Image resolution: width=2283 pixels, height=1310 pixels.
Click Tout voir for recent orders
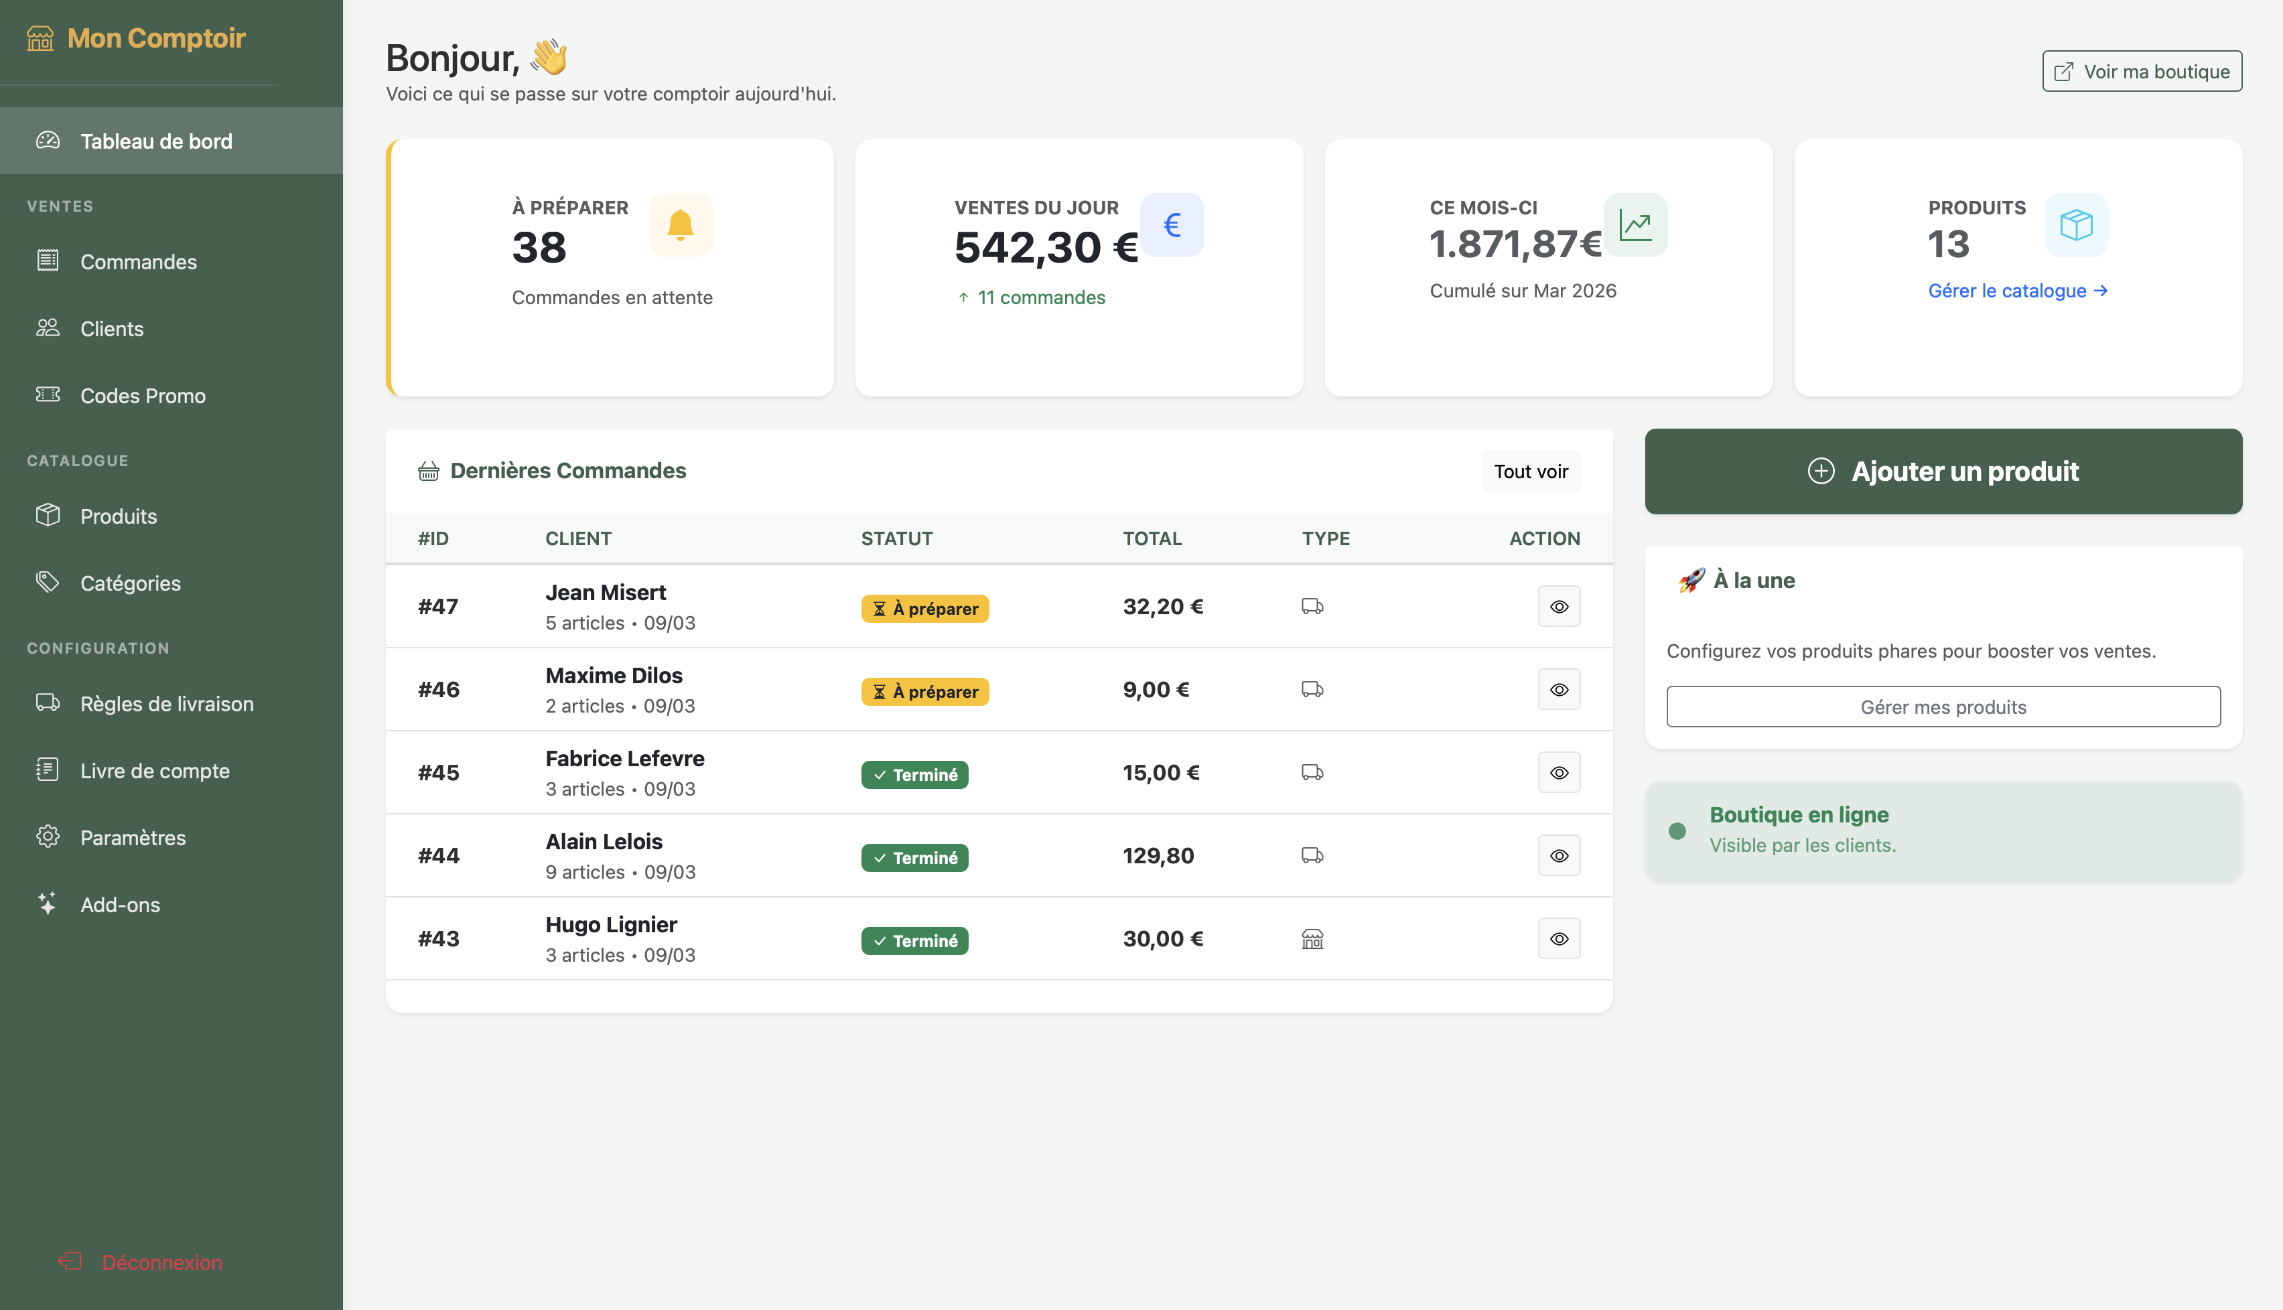[1530, 471]
